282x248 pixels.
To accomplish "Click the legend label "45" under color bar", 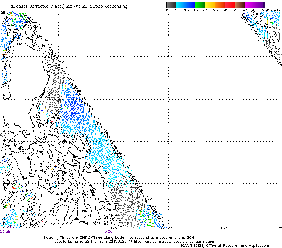I will point(254,10).
